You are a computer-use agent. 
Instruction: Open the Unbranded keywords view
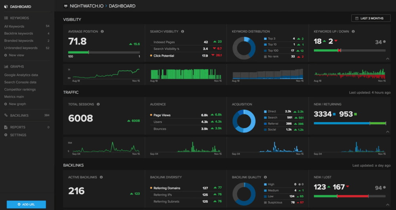(21, 48)
